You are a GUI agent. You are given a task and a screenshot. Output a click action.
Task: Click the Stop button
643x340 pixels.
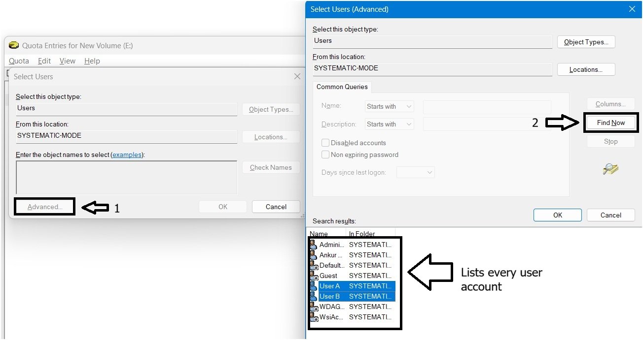click(610, 141)
